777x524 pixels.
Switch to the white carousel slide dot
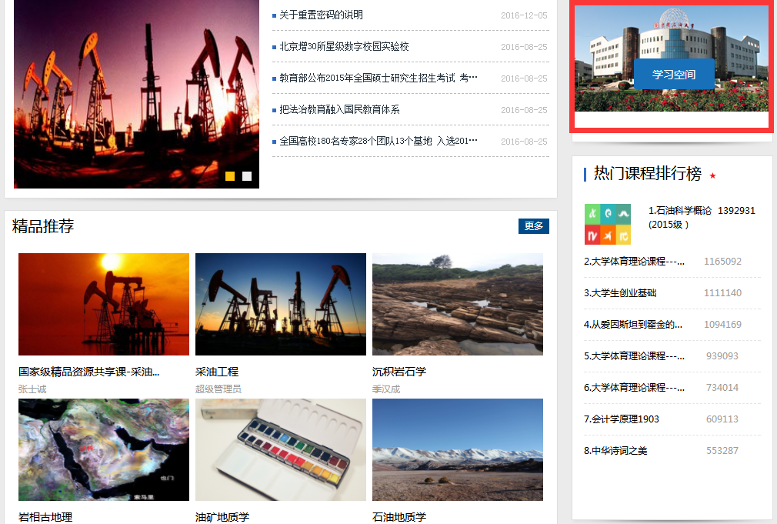point(247,176)
